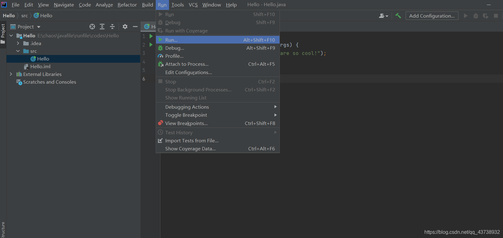The width and height of the screenshot is (503, 238).
Task: Choose Show Coverage Data... entry
Action: pyautogui.click(x=218, y=148)
